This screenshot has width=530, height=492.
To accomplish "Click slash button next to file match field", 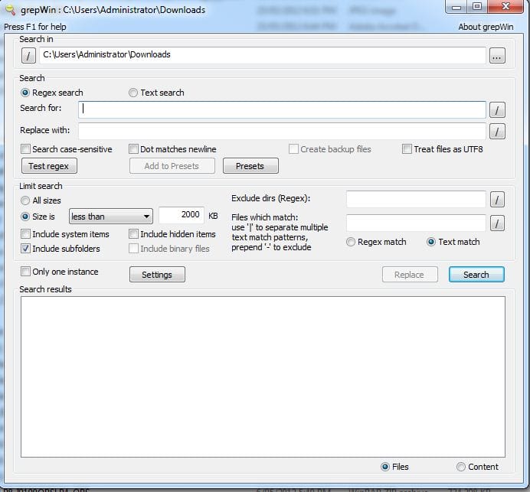I will point(497,223).
